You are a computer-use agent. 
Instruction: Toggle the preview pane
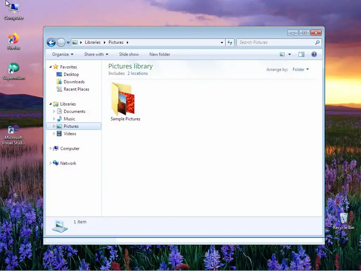[x=301, y=54]
